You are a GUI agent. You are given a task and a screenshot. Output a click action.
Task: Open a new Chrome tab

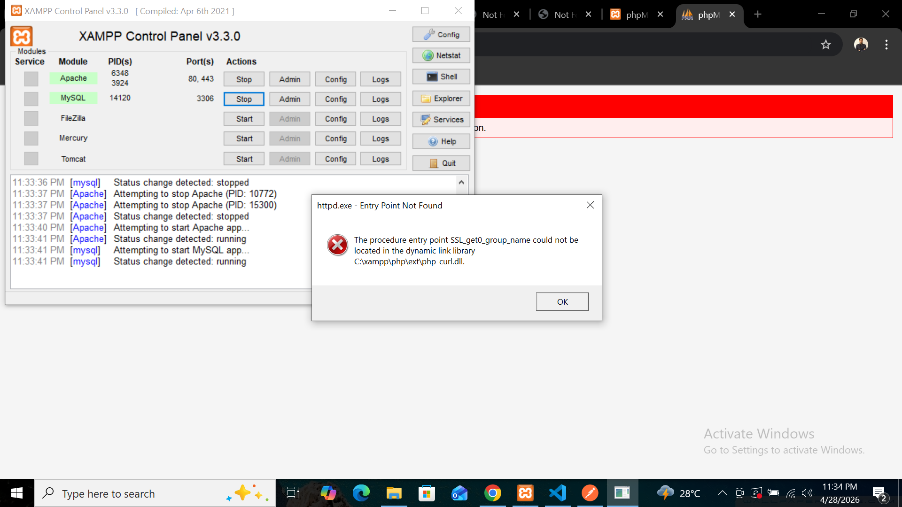point(757,15)
